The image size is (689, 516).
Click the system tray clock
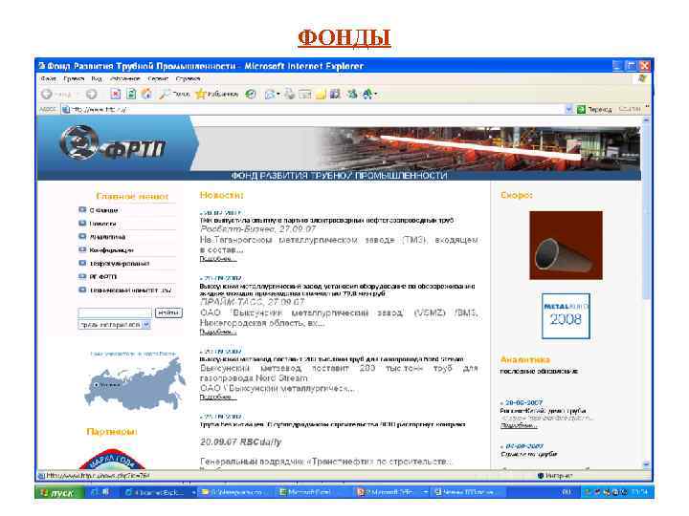click(x=640, y=493)
